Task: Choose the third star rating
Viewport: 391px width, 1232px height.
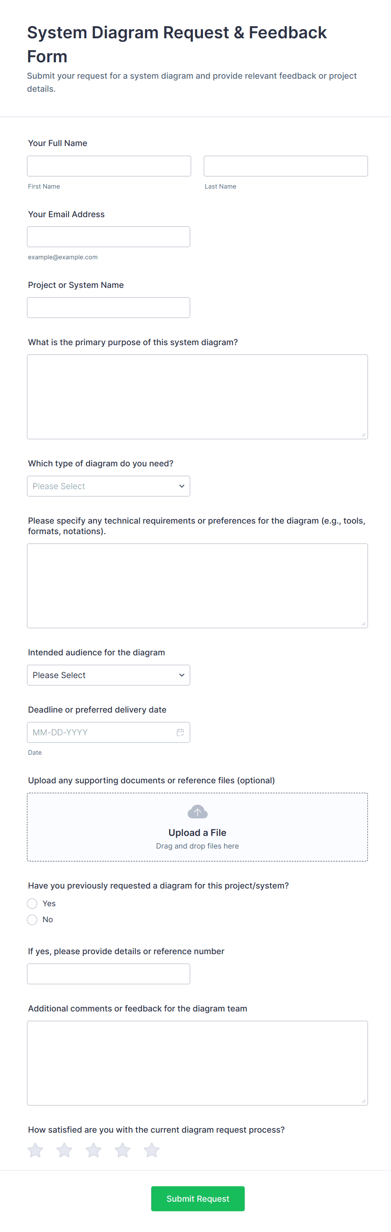Action: (x=94, y=1150)
